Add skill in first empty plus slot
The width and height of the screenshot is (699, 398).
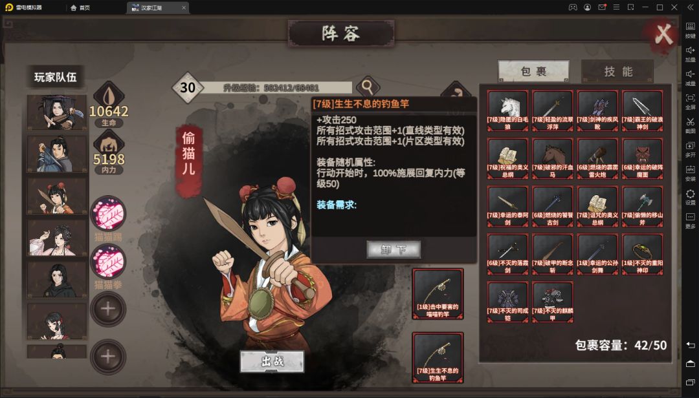point(108,309)
